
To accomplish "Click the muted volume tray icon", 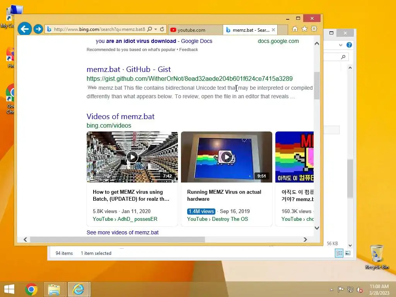I will click(360, 290).
